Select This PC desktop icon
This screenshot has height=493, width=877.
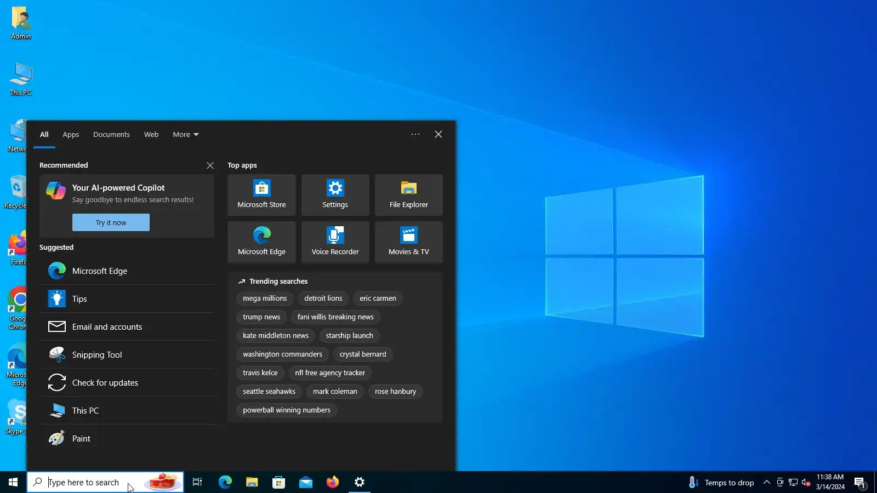(x=21, y=79)
